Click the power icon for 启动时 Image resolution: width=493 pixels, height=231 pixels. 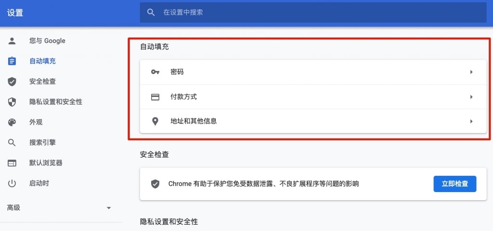tap(12, 183)
